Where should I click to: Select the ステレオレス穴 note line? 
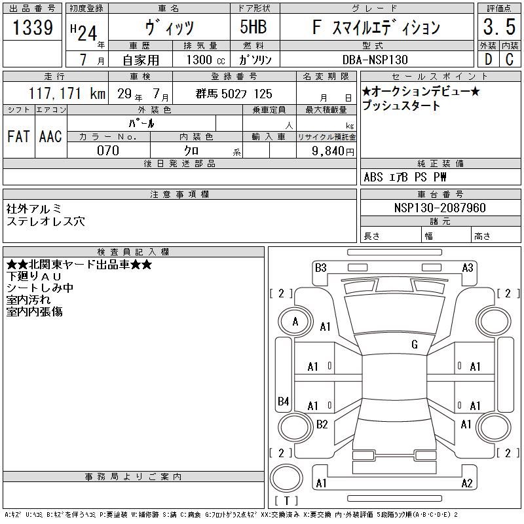[45, 221]
